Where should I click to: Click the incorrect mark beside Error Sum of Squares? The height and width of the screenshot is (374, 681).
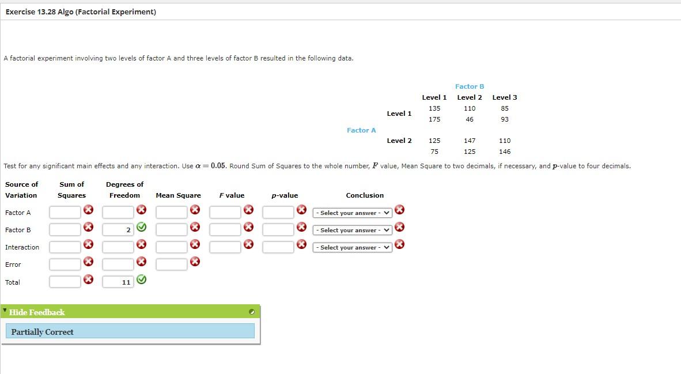[x=88, y=261]
